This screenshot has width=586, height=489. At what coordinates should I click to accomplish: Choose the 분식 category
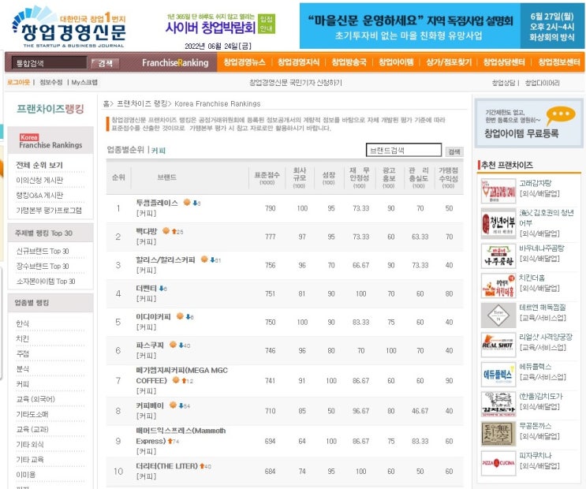pos(22,369)
